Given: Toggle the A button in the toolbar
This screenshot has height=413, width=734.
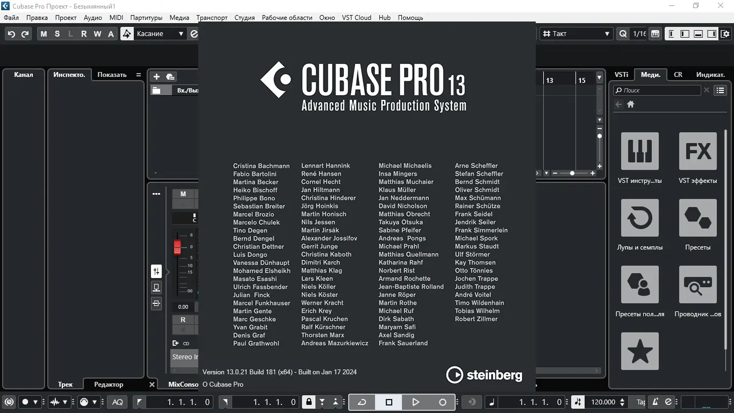Looking at the screenshot, I should click(x=111, y=34).
